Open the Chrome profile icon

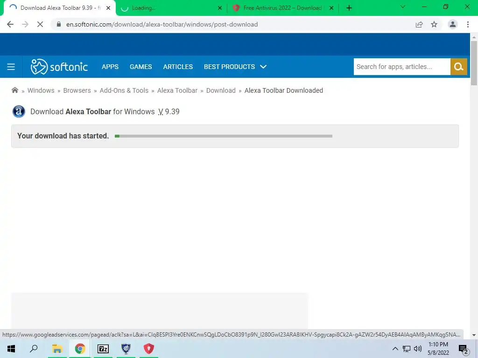pyautogui.click(x=453, y=24)
